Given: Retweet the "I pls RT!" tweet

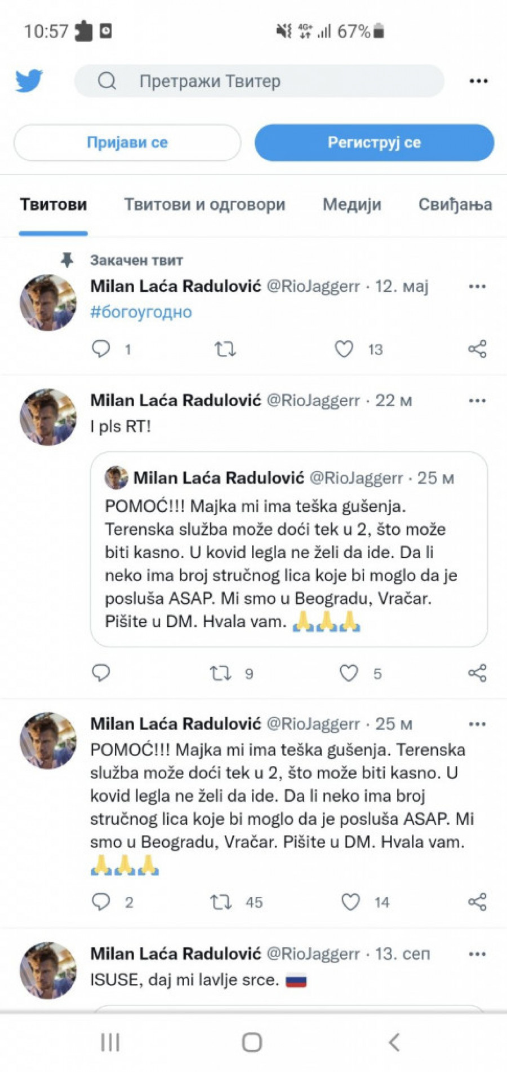Looking at the screenshot, I should point(221,673).
